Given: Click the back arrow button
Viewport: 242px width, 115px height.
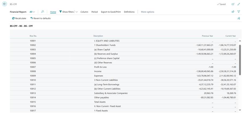Looking at the screenshot, I should pos(5,4).
